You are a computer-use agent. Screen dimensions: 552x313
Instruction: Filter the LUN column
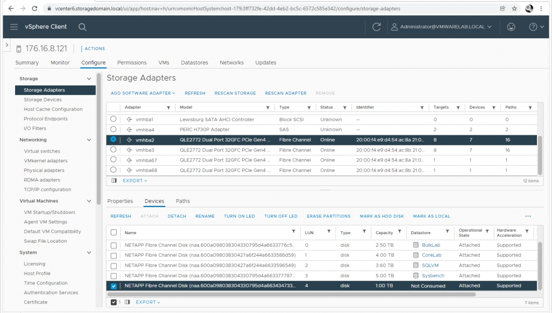(x=329, y=231)
